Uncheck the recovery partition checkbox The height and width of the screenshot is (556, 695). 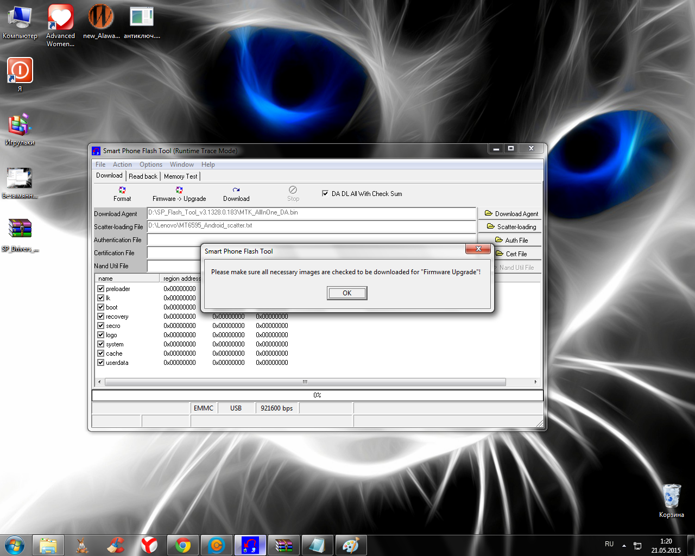(100, 317)
